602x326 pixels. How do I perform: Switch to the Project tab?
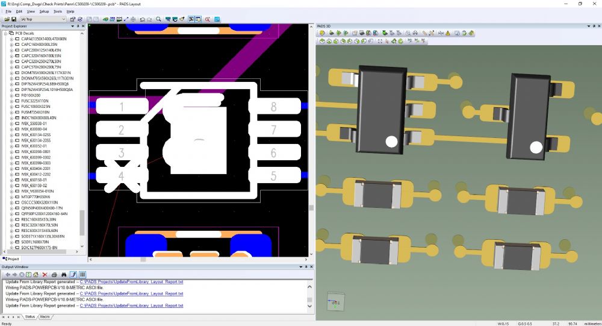click(x=11, y=259)
